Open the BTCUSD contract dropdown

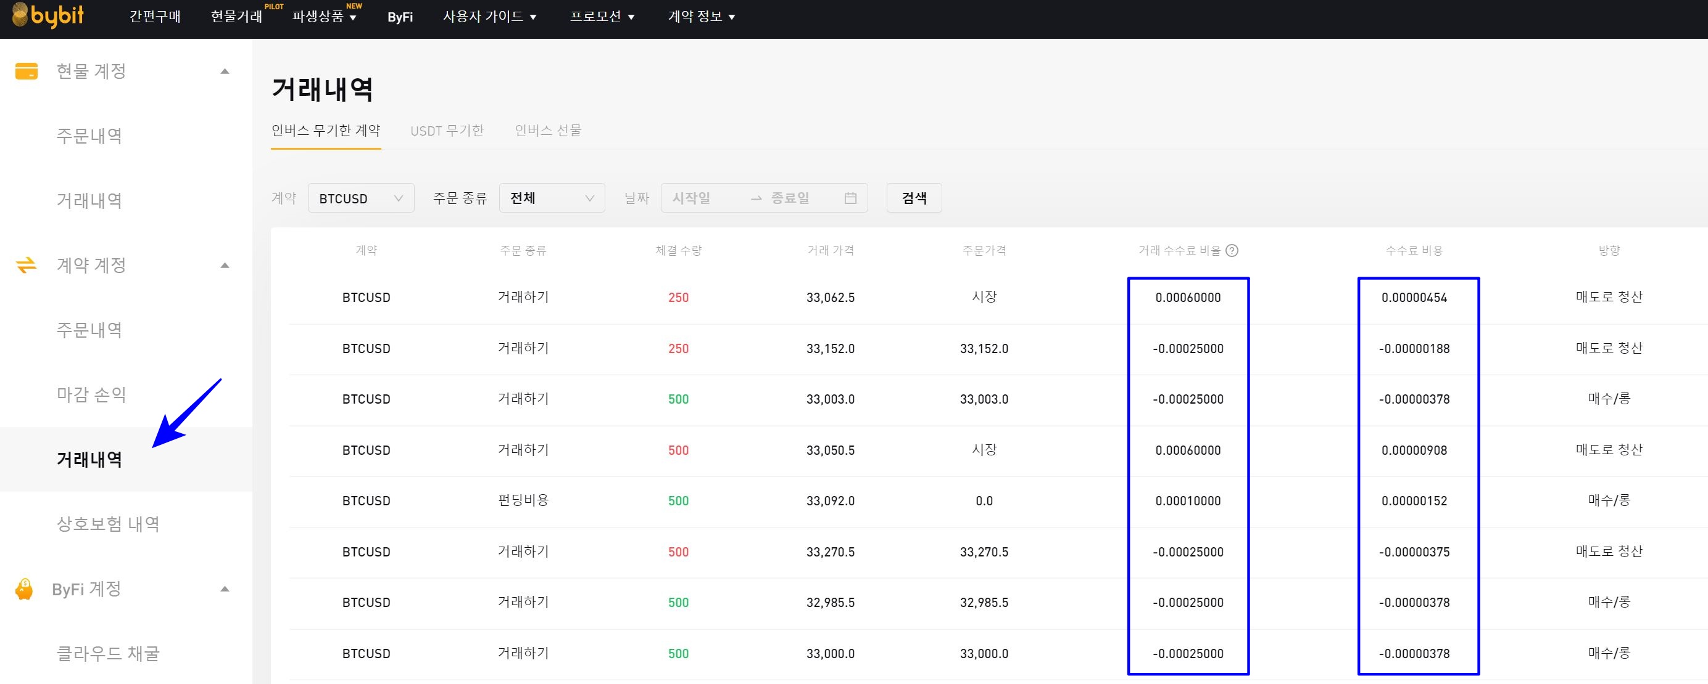point(361,198)
